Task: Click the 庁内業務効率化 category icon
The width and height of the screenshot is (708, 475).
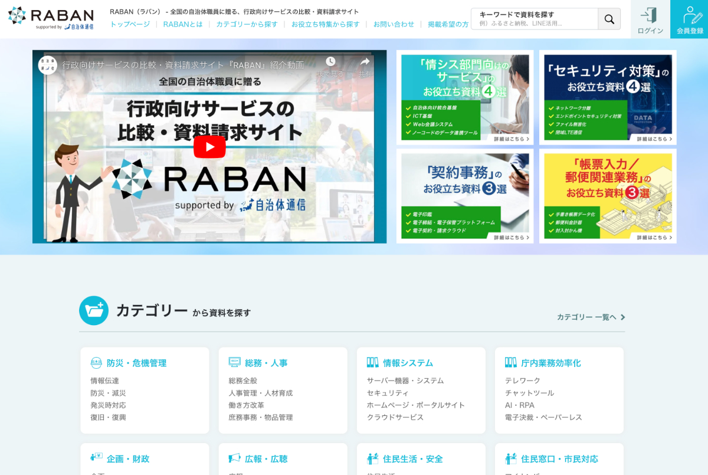Action: pyautogui.click(x=510, y=362)
